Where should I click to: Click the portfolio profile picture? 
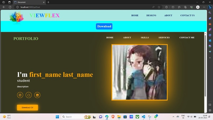point(140,72)
